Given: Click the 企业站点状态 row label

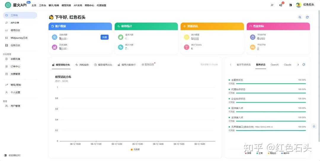Looking at the screenshot, I should [238, 99].
